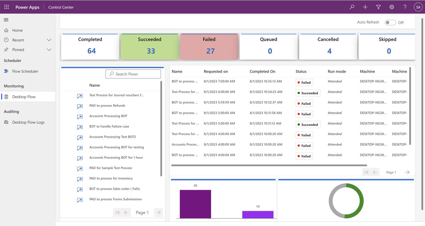The image size is (425, 226).
Task: Open the advanced filter funnel icon
Action: coord(378,7)
